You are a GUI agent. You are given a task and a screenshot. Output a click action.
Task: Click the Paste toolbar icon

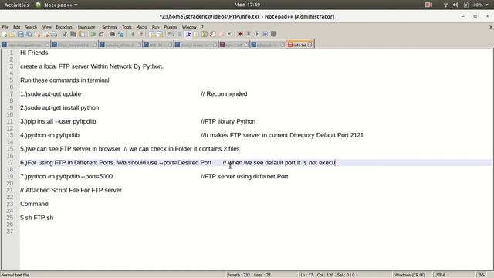tap(82, 34)
